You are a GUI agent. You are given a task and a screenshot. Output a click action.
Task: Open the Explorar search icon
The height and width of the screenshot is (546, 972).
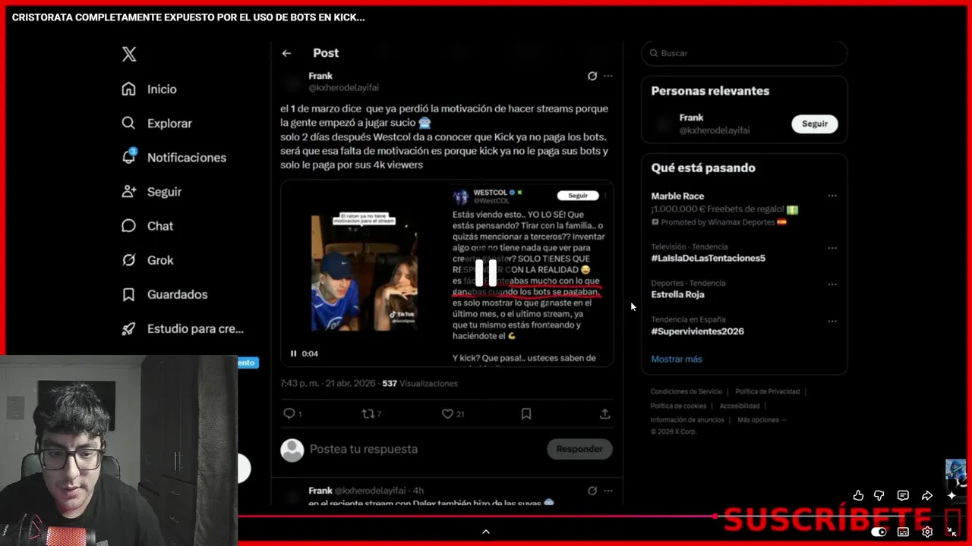click(129, 123)
